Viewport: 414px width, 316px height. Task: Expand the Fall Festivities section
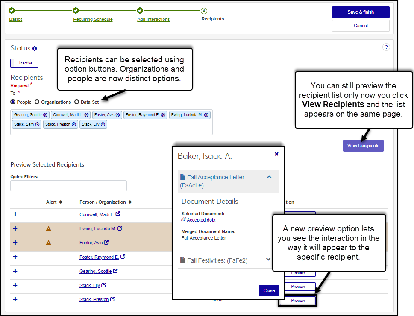click(268, 259)
